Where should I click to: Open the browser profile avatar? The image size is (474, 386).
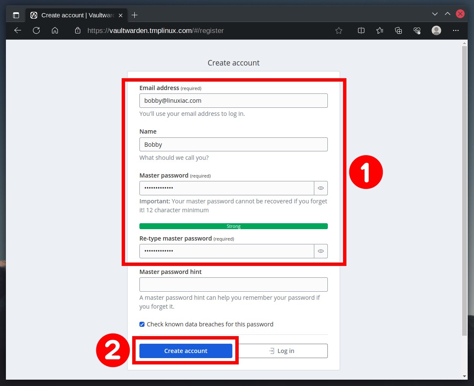pos(436,30)
